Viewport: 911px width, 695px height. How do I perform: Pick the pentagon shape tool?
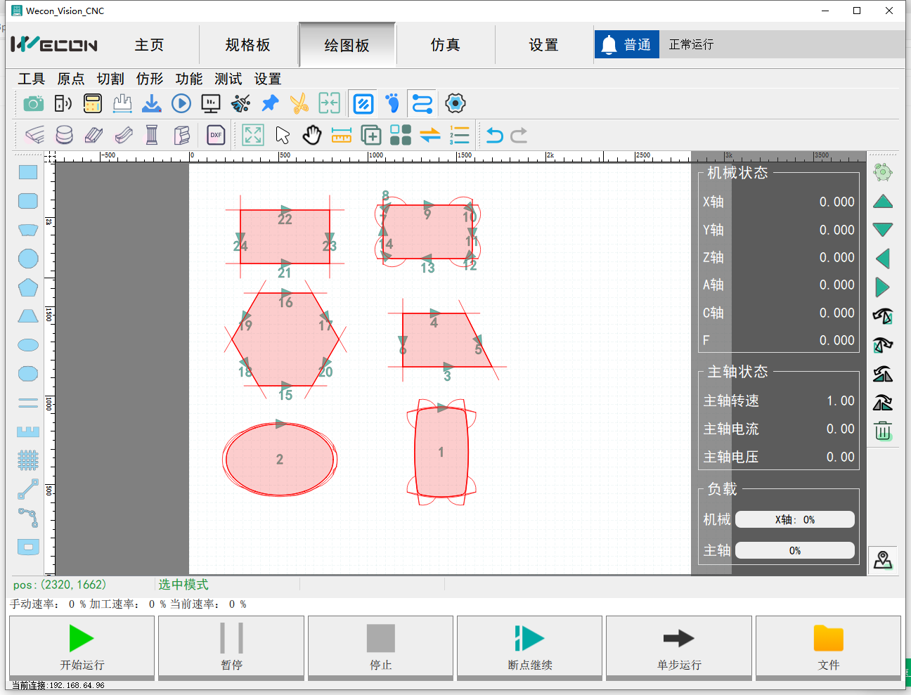28,287
